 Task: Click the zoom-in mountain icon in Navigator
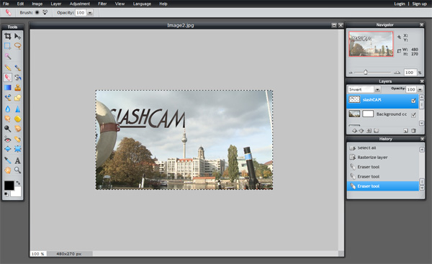(x=397, y=73)
